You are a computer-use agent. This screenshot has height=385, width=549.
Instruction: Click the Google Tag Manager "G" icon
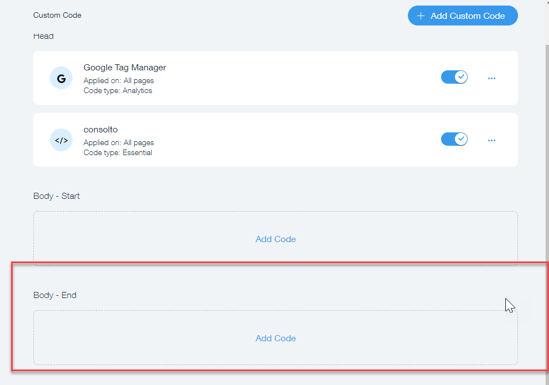point(61,78)
